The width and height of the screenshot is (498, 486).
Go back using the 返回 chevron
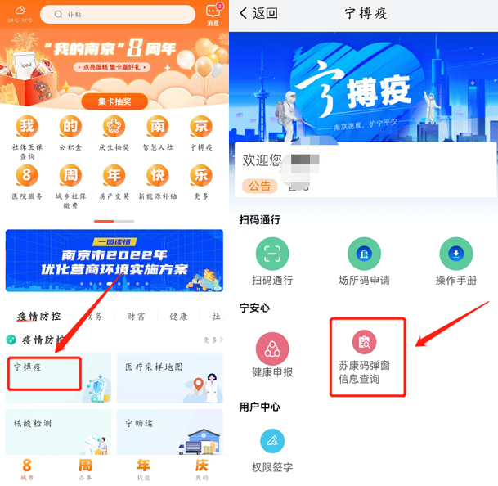(x=244, y=13)
